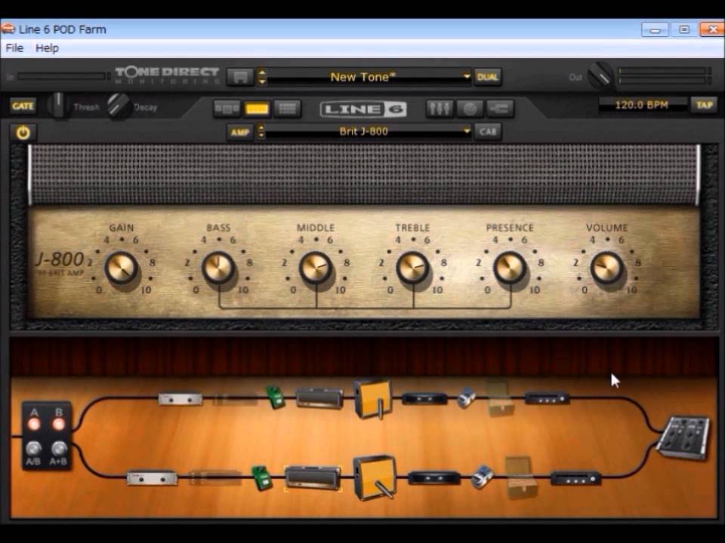Image resolution: width=725 pixels, height=543 pixels.
Task: Open the Help menu
Action: [x=47, y=48]
